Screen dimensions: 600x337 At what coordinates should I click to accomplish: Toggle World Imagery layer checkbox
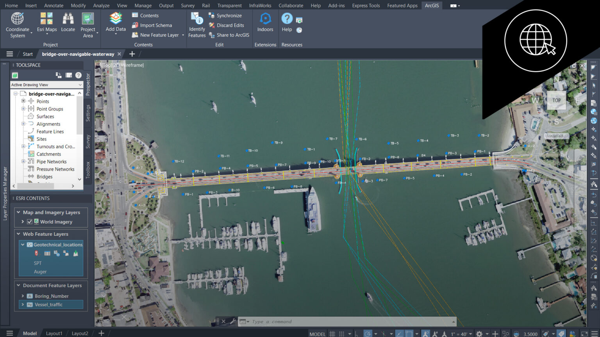[29, 222]
